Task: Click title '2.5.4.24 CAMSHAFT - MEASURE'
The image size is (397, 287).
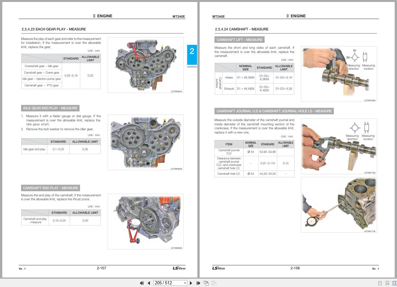Action: coord(242,29)
